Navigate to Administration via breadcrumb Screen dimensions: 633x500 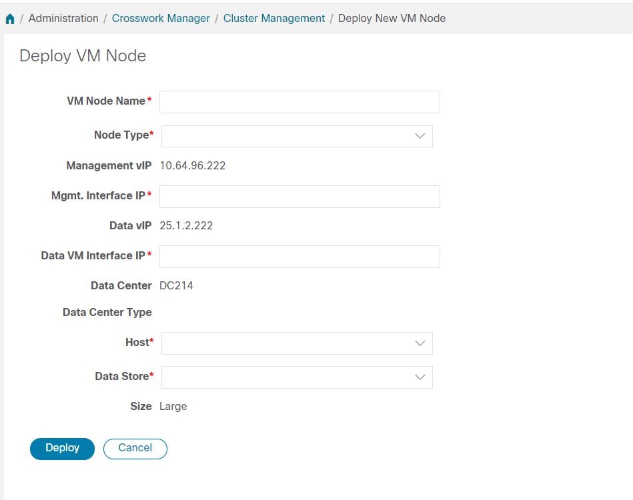(x=63, y=18)
